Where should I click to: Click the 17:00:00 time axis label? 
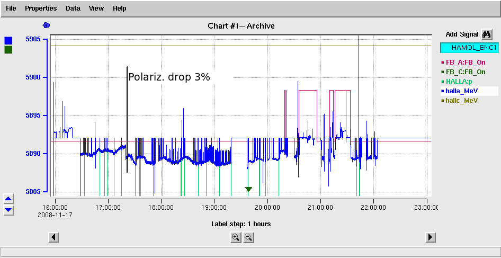pos(108,208)
